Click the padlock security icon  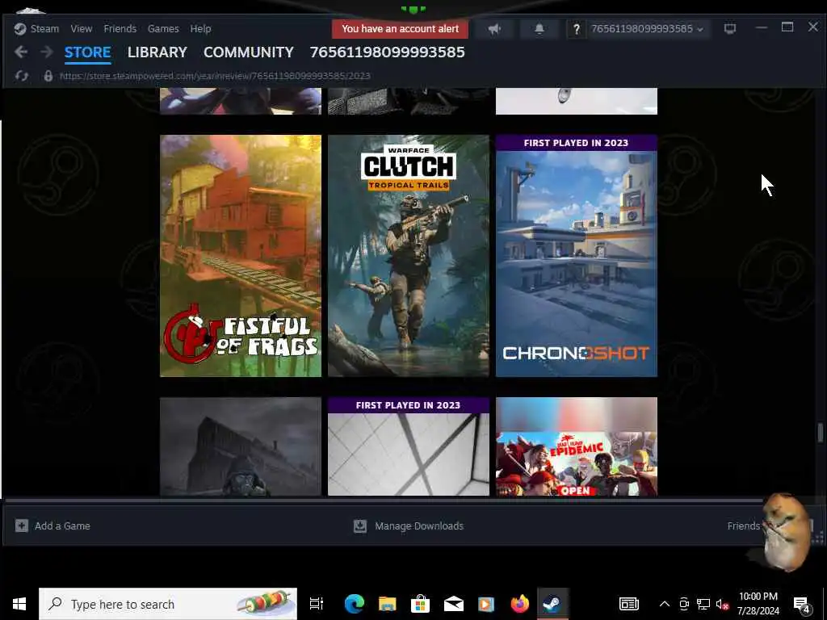[48, 76]
